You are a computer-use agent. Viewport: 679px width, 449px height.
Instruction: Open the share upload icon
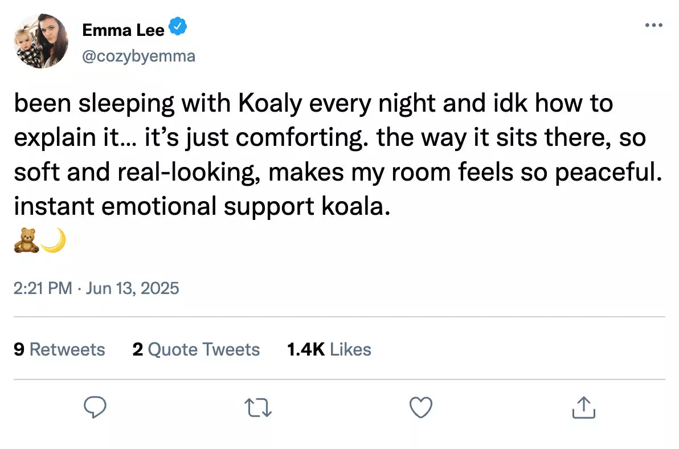(583, 408)
